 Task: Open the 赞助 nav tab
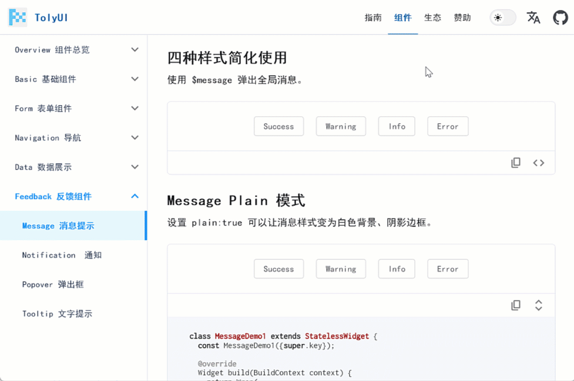pos(462,18)
